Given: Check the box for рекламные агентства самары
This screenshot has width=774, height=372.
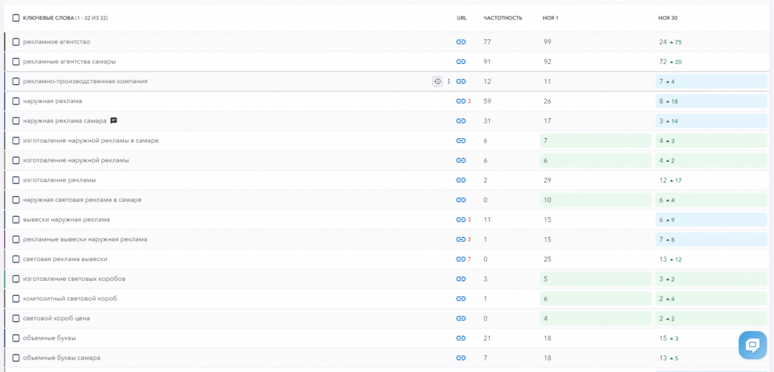Looking at the screenshot, I should 16,62.
